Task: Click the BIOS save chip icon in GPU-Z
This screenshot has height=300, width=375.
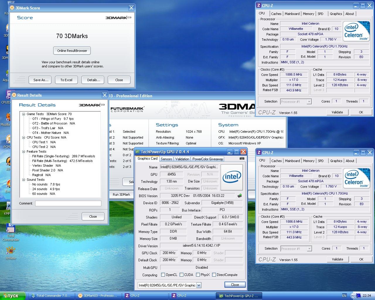Action: [240, 196]
